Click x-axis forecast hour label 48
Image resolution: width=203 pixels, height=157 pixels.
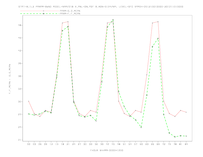coord(119,144)
